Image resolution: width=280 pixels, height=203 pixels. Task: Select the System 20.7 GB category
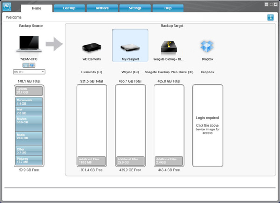[29, 91]
